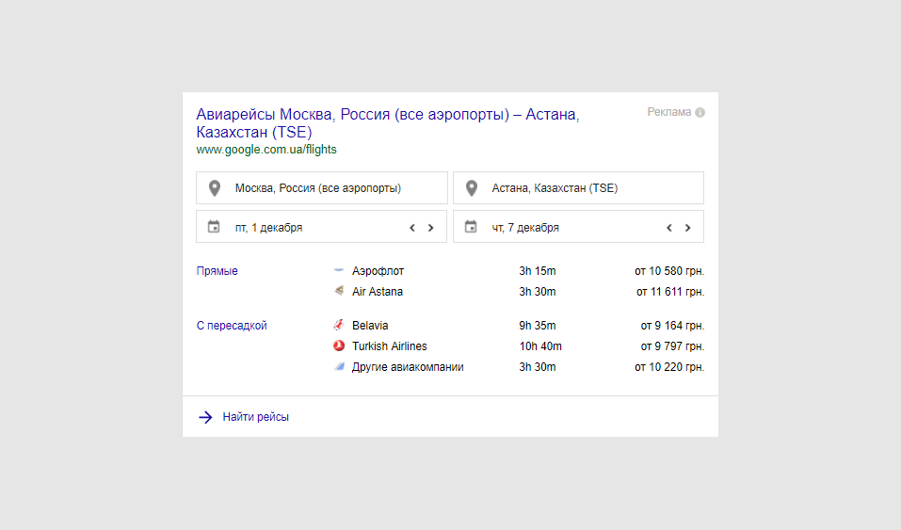Open the Moscow–Astana flights ad headline link

point(387,123)
